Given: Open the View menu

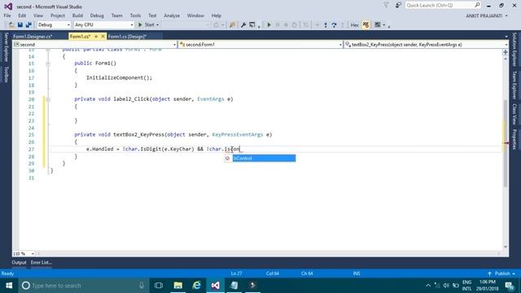Looking at the screenshot, I should [x=38, y=15].
